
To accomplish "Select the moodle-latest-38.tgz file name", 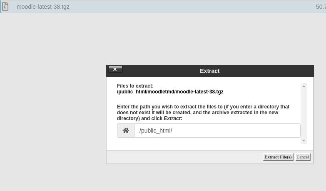I will click(43, 7).
